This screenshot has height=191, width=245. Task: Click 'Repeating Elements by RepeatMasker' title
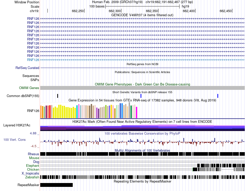[x=143, y=181]
